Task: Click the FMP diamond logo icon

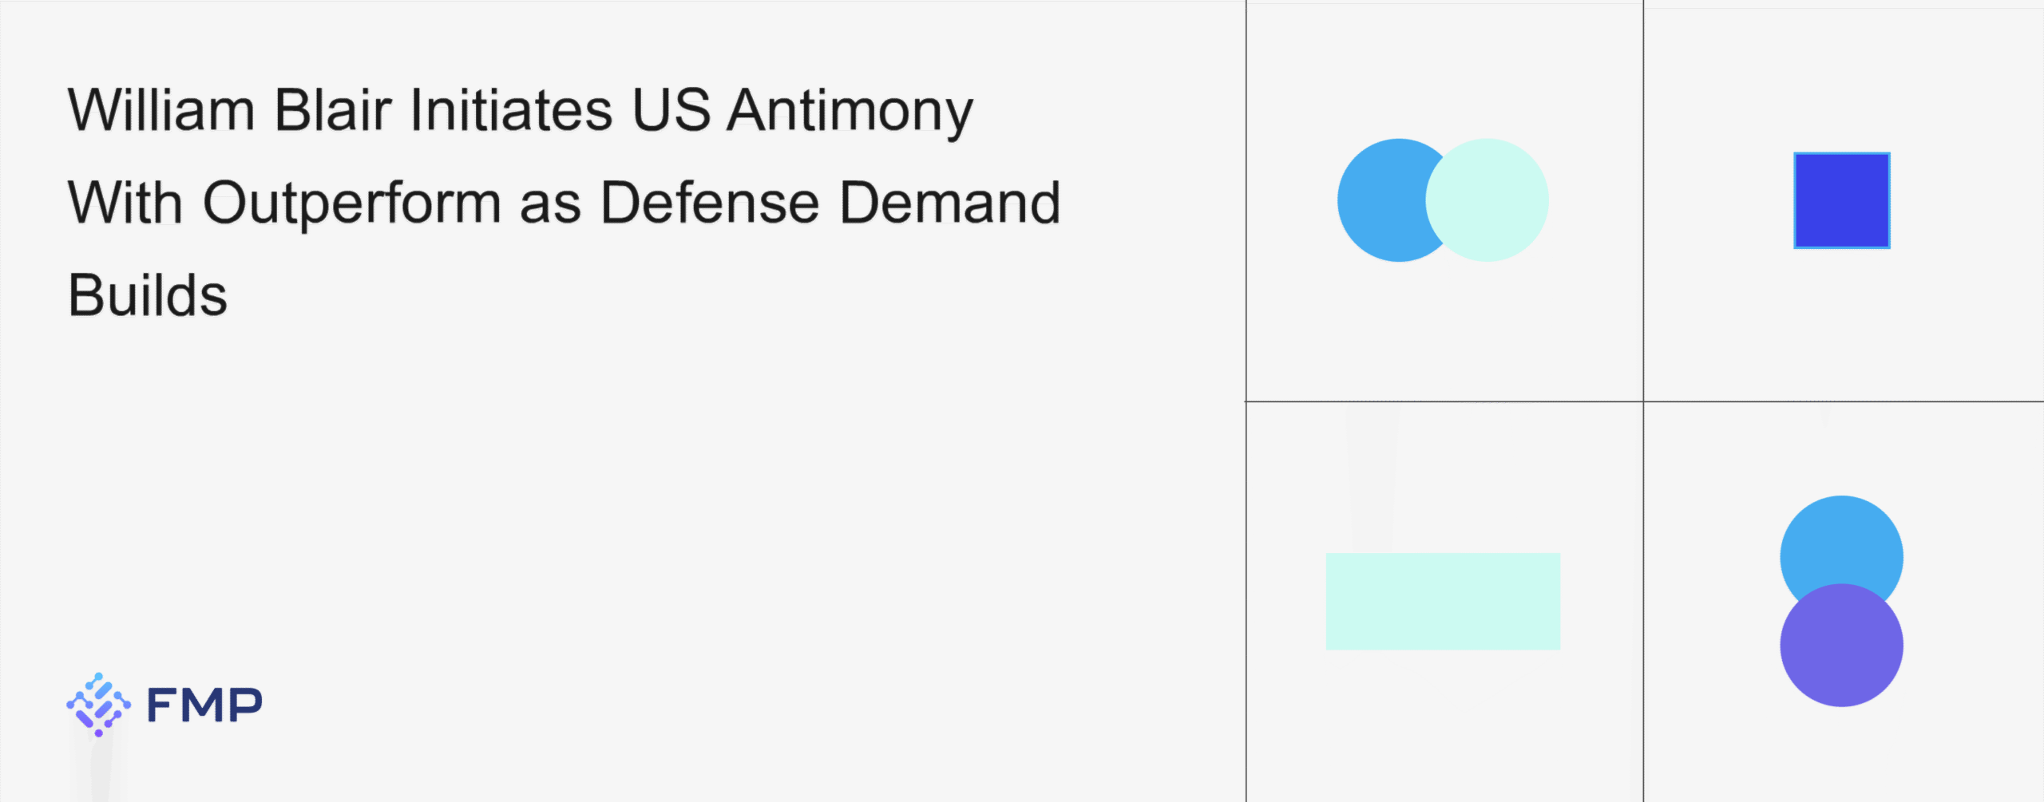Action: (98, 704)
